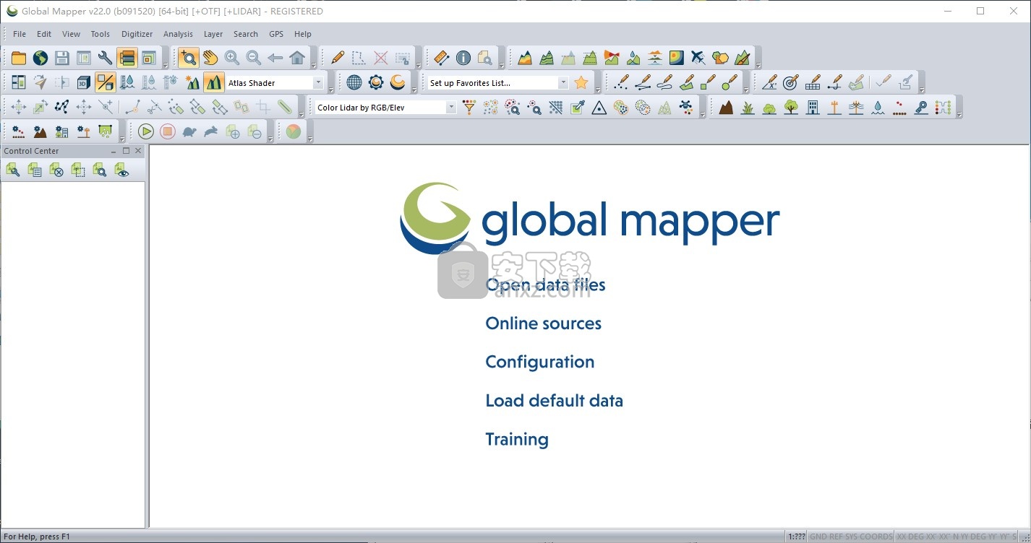The height and width of the screenshot is (543, 1031).
Task: Minimize the Control Center panel
Action: 114,151
